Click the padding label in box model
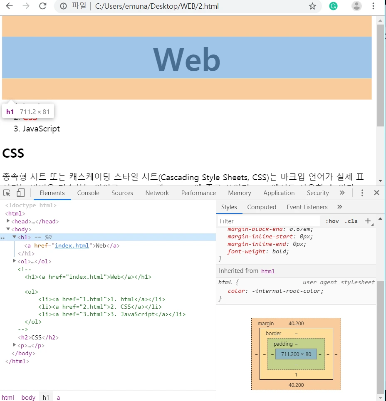 coord(283,344)
